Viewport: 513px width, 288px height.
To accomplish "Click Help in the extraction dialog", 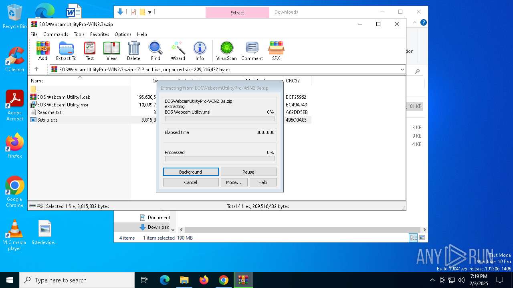I will tap(263, 182).
